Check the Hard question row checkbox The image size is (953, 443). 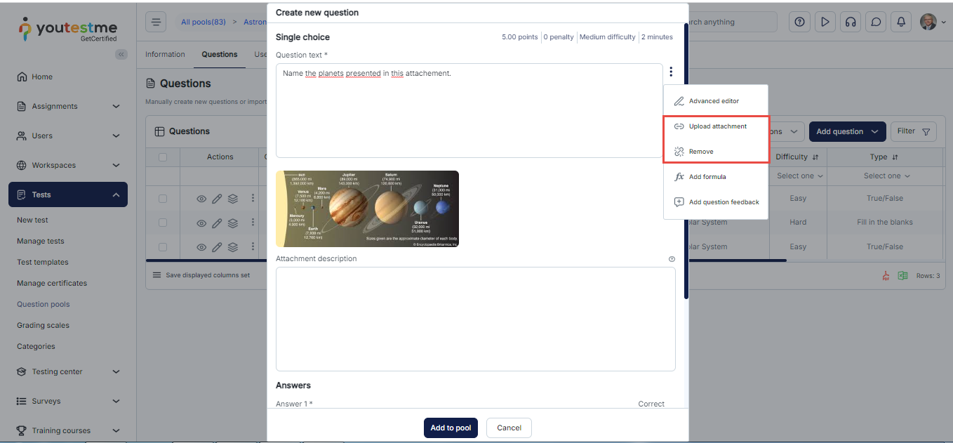click(163, 223)
